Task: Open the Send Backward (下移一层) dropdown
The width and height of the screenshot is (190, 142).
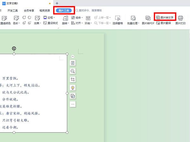Action: (102, 23)
